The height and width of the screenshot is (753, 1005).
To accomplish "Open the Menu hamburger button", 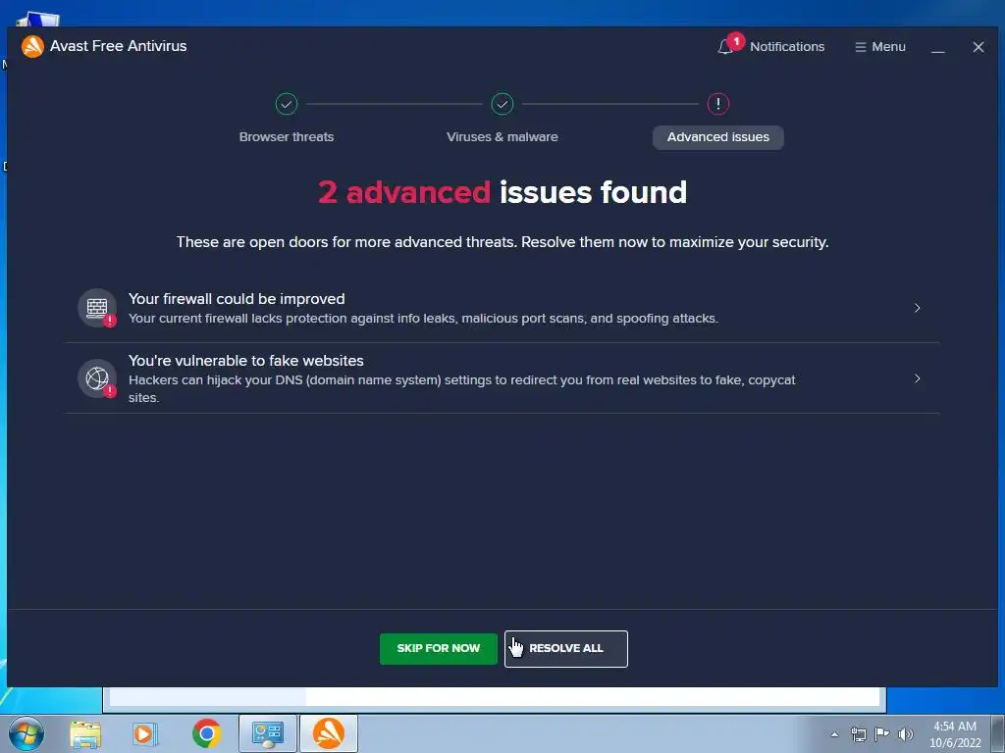I will click(x=880, y=47).
